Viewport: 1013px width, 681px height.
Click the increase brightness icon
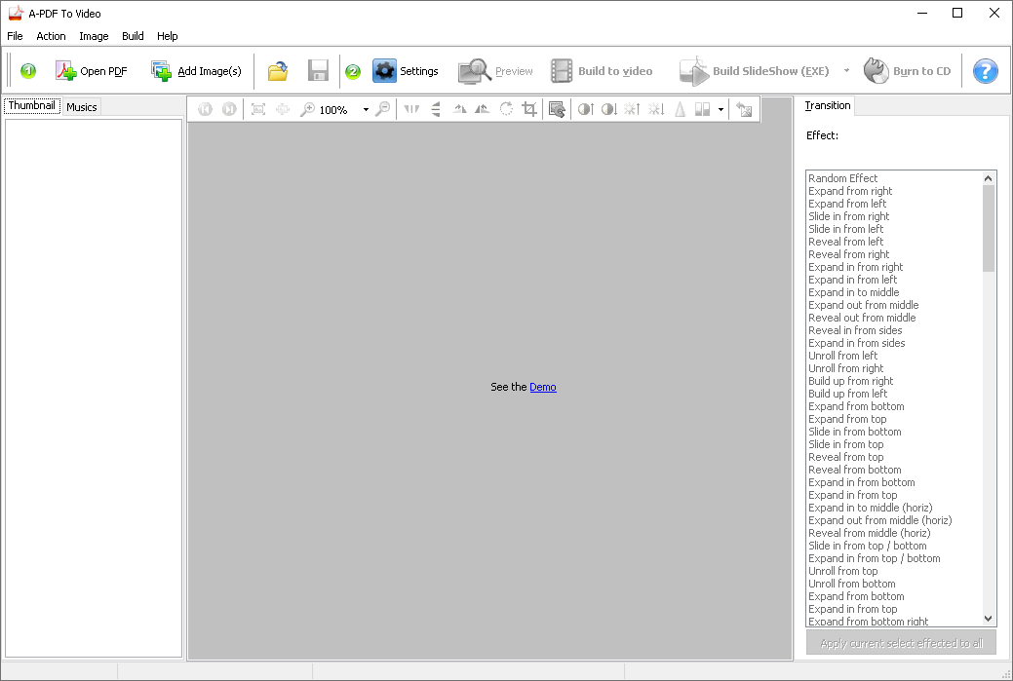633,109
